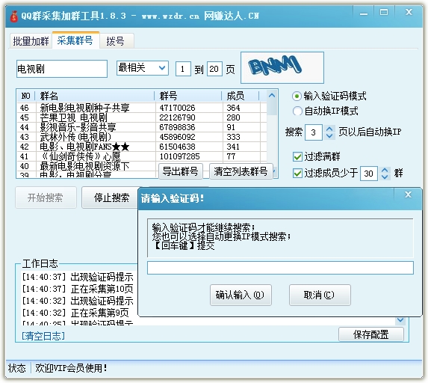Click the 清空日志 link
Screen dimensions: 428x383
[43, 336]
